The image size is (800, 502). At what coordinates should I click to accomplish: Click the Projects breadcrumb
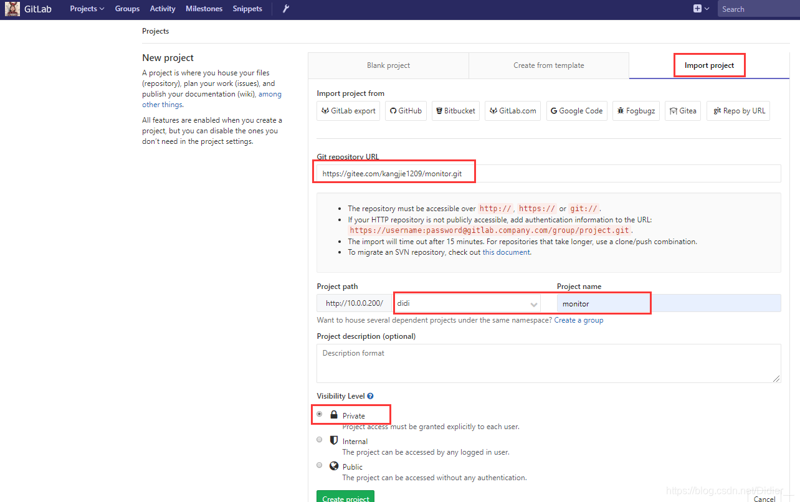coord(155,31)
